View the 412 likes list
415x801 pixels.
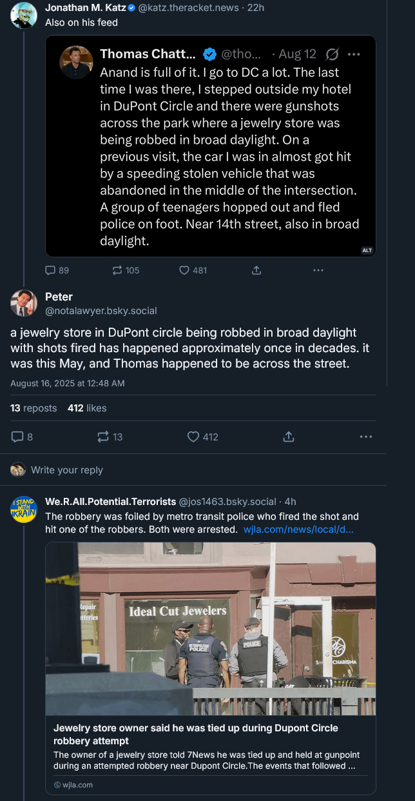click(87, 408)
